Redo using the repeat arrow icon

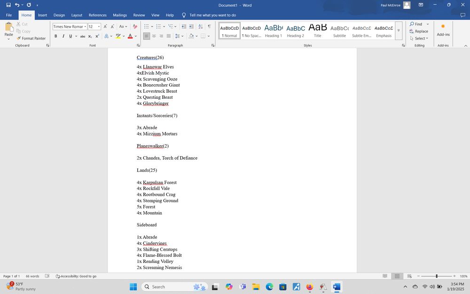point(29,5)
